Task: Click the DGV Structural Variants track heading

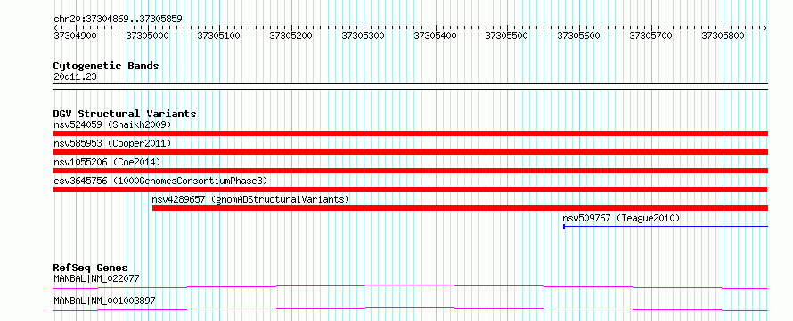Action: [x=125, y=114]
